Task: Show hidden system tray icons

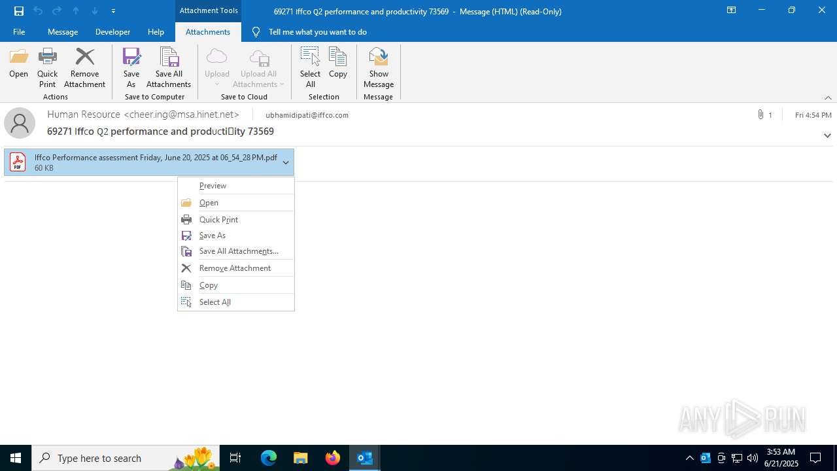Action: coord(689,458)
